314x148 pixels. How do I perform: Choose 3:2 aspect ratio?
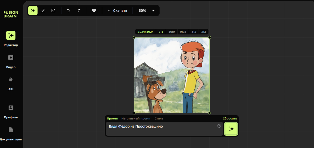(x=194, y=32)
